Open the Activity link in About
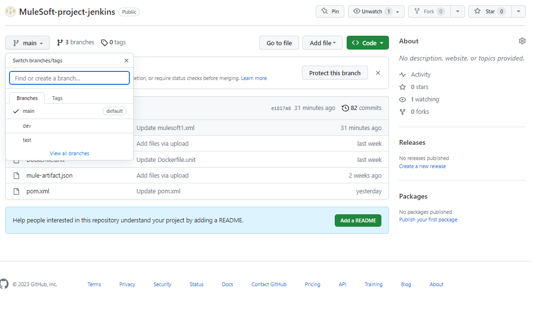Image resolution: width=534 pixels, height=310 pixels. coord(421,75)
